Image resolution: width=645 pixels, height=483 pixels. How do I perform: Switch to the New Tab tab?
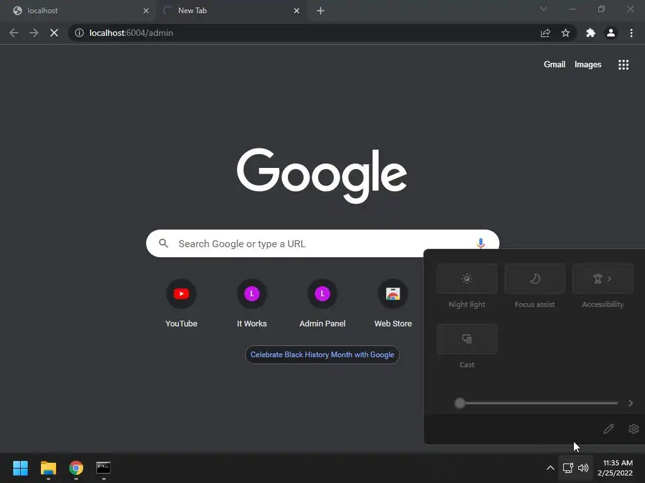[x=231, y=11]
